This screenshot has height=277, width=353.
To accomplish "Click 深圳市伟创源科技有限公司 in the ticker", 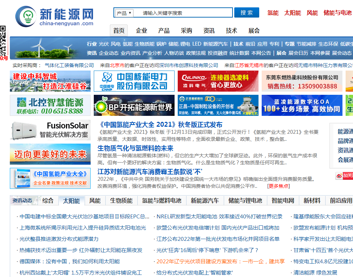I will pyautogui.click(x=189, y=65).
